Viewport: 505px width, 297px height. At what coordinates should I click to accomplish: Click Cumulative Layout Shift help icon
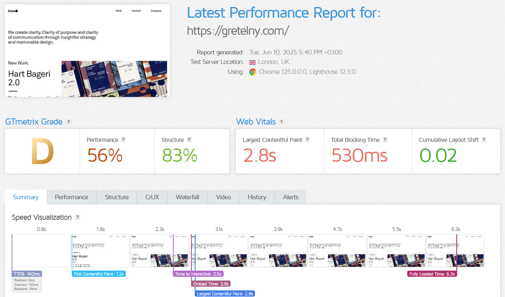(x=484, y=139)
